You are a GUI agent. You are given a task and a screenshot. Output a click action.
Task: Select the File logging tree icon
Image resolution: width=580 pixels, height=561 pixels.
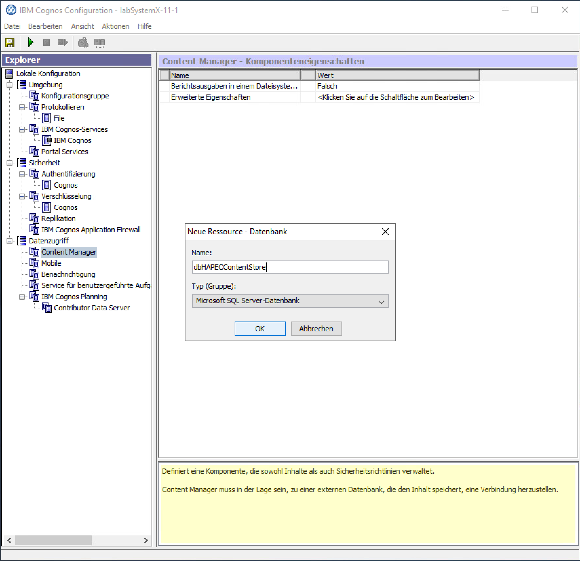tap(47, 118)
